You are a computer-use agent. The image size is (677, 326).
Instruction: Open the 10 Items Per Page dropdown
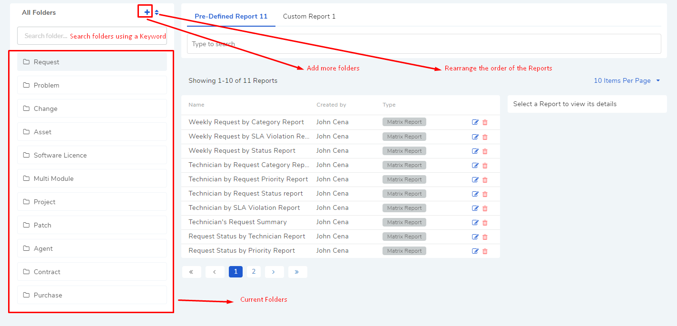click(627, 80)
